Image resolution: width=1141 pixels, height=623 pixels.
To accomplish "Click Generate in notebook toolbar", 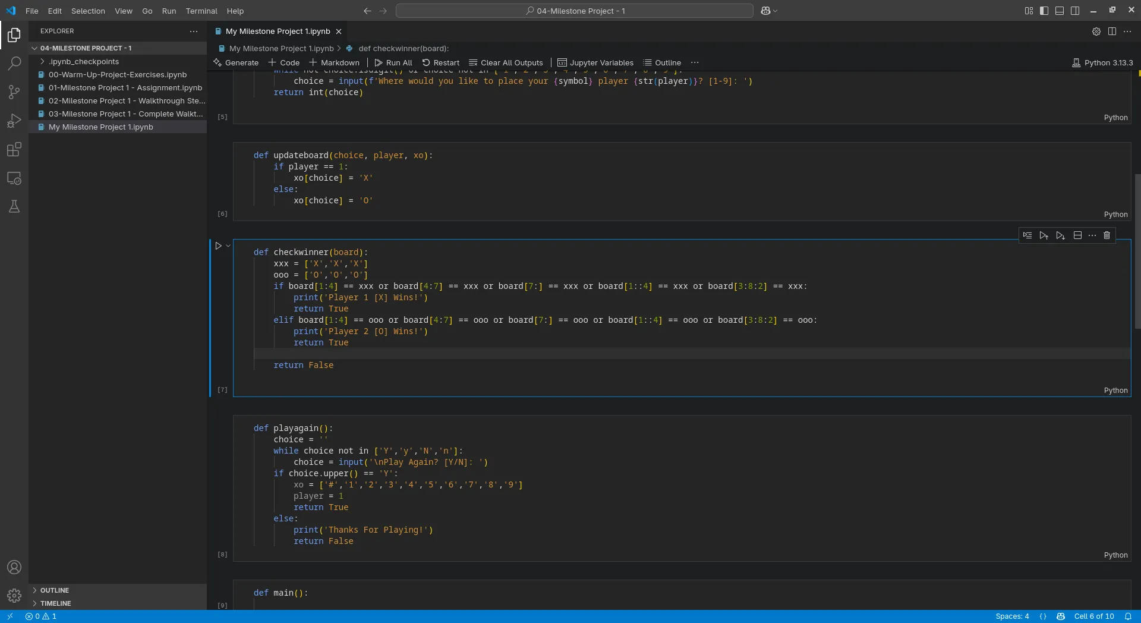I will 236,62.
